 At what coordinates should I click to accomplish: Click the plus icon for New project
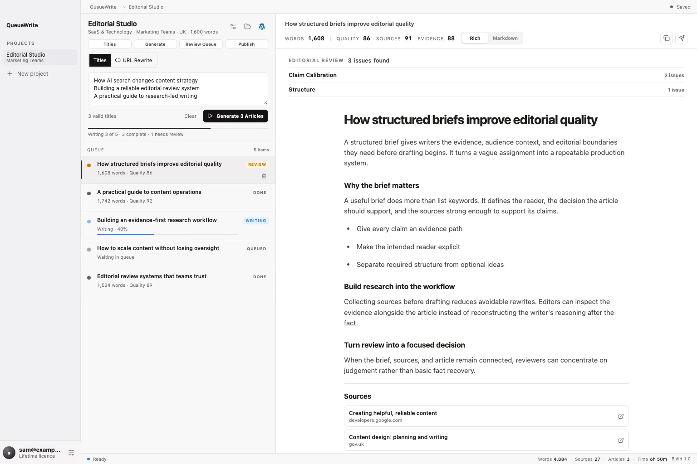10,74
